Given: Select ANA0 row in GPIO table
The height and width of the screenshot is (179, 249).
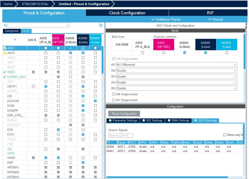Looking at the screenshot, I should (175, 147).
